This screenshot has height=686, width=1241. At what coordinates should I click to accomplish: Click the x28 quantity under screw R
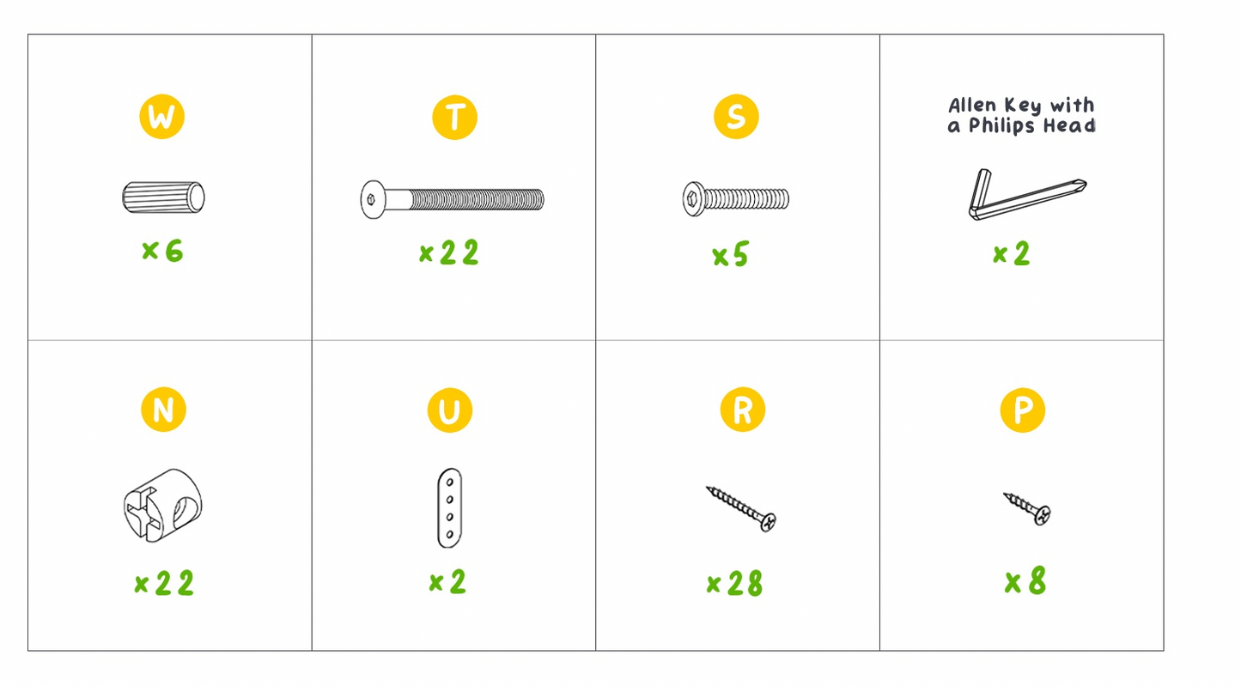pyautogui.click(x=734, y=584)
